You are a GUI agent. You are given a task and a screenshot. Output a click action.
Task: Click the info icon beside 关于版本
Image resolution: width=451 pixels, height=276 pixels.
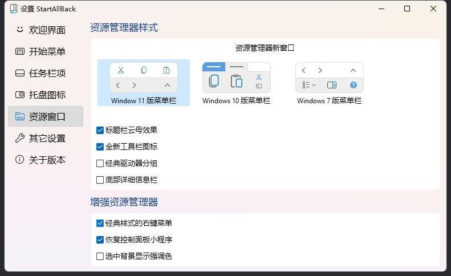coord(19,160)
